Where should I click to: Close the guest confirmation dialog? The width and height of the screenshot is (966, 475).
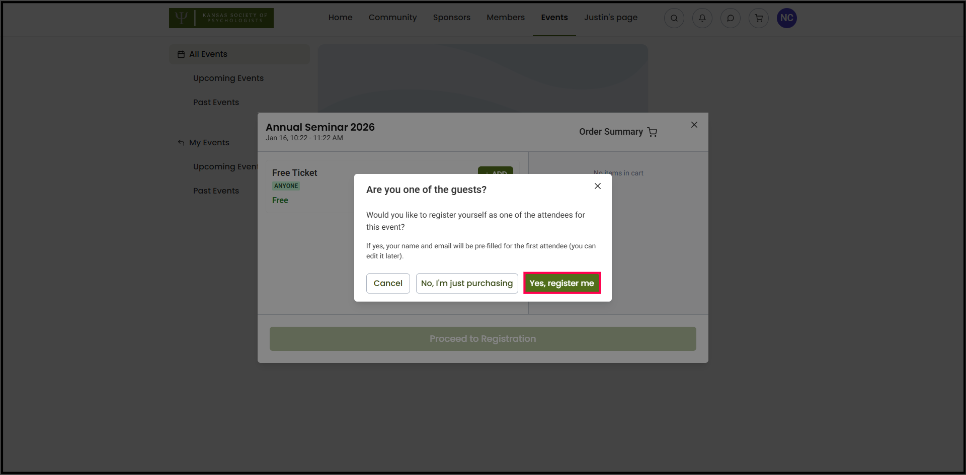pyautogui.click(x=597, y=186)
